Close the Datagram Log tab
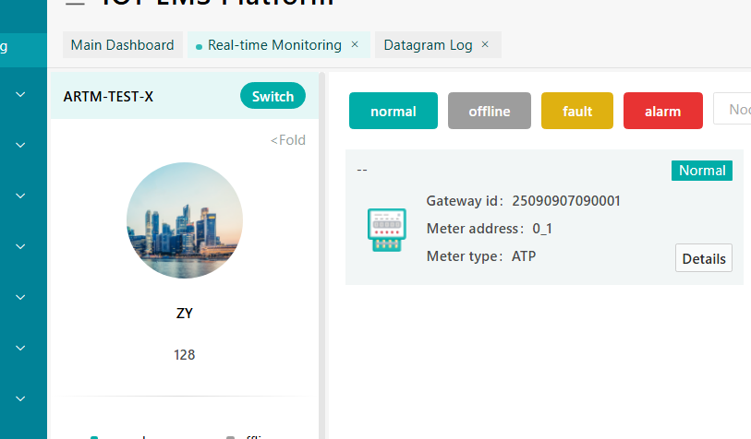 coord(486,44)
